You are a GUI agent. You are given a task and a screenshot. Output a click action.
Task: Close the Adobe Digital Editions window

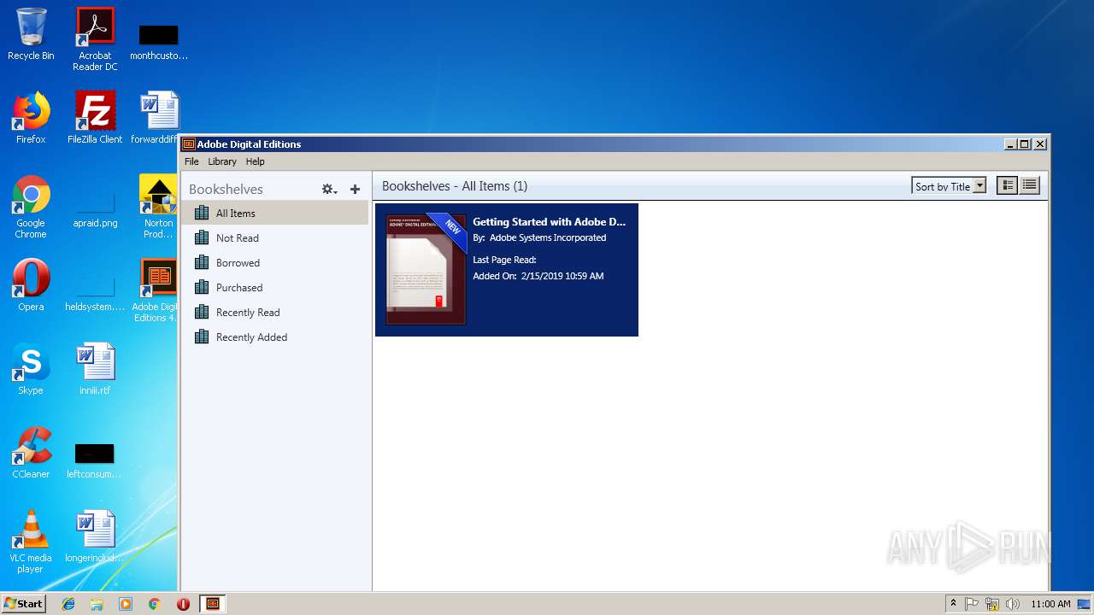point(1040,143)
